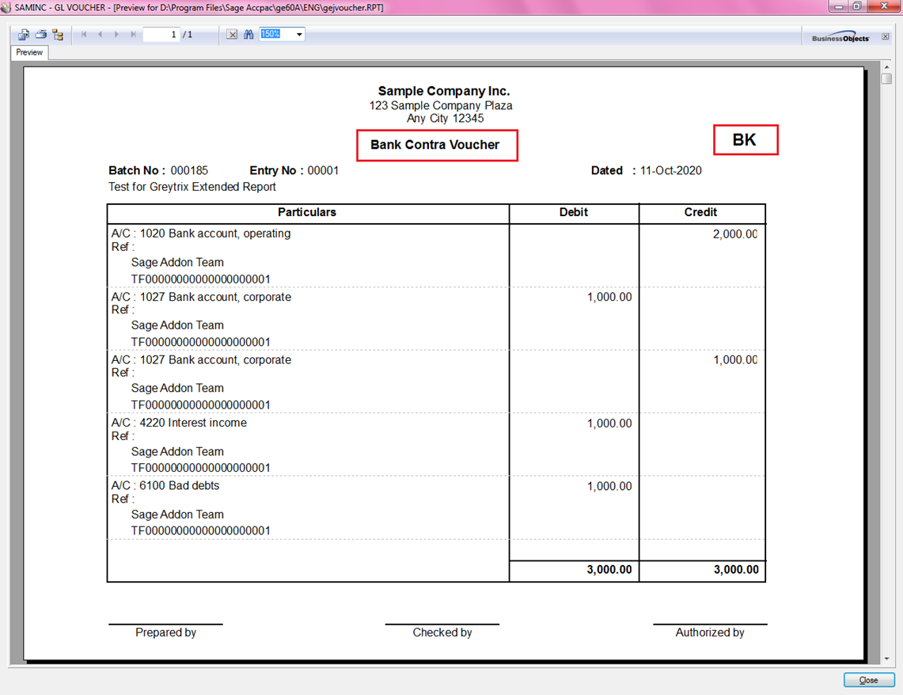
Task: Restore the GL Voucher window
Action: pyautogui.click(x=857, y=6)
